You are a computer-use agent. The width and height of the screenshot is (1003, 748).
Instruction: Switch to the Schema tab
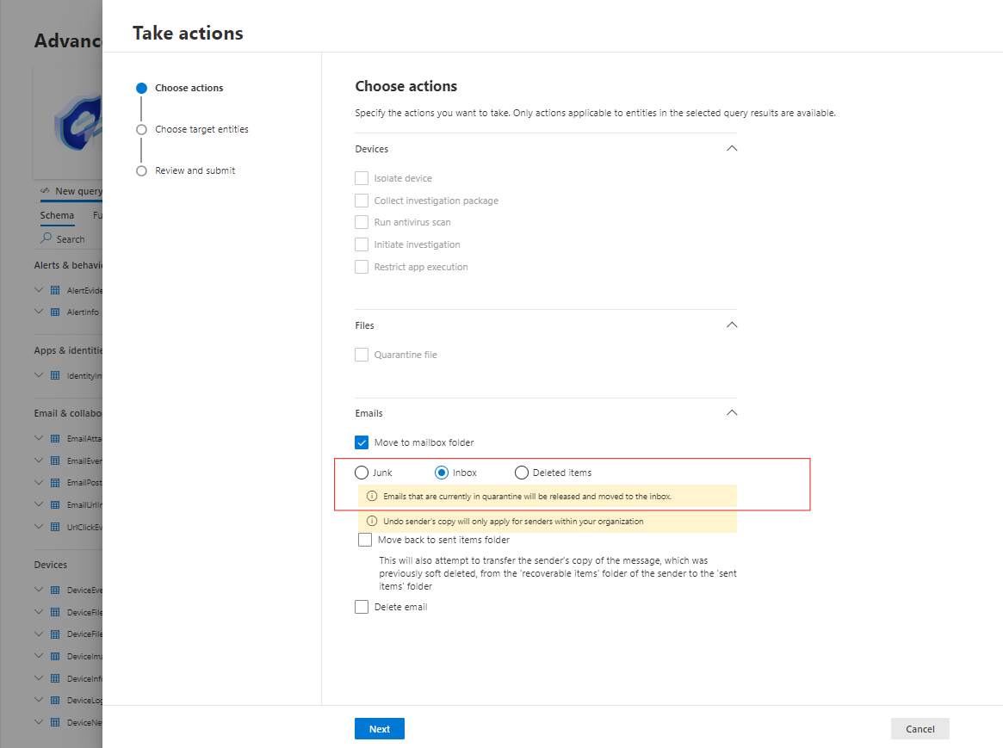pyautogui.click(x=57, y=215)
